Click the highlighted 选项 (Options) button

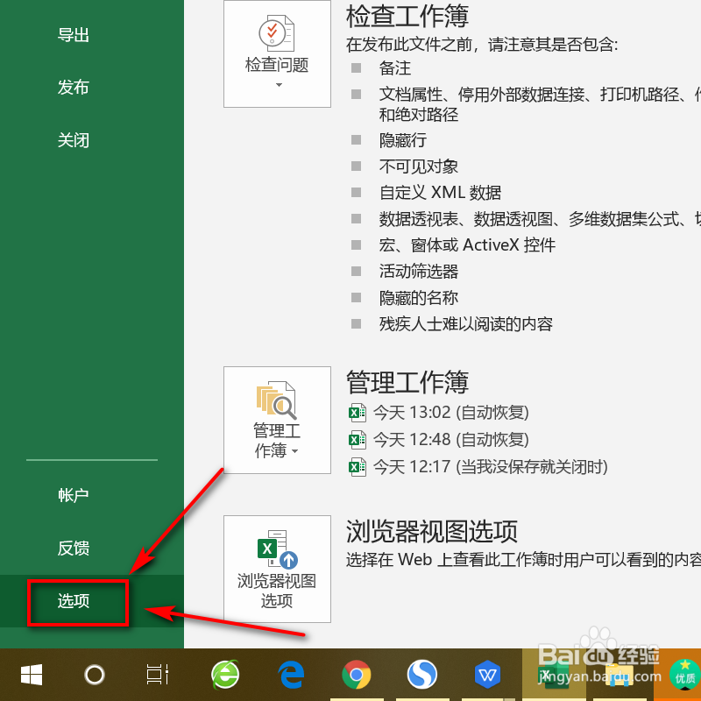(x=75, y=604)
